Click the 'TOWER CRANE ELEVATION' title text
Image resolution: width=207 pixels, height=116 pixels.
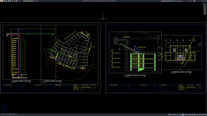click(x=22, y=81)
